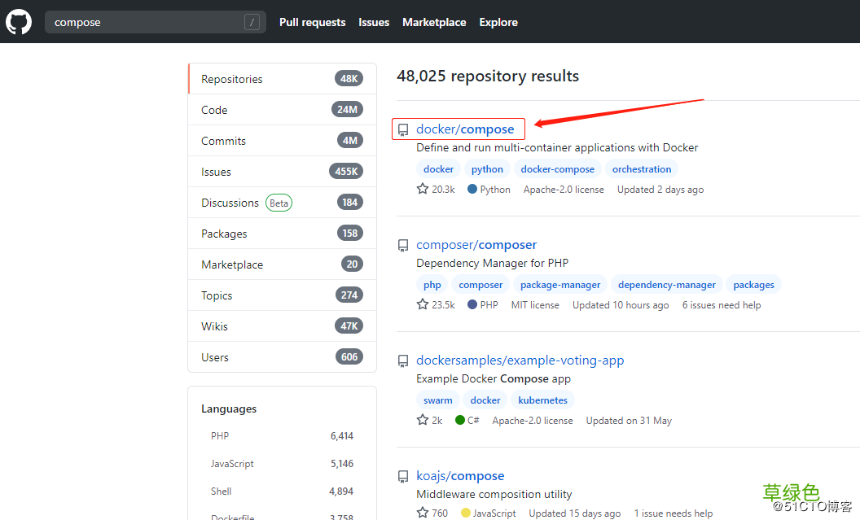The image size is (860, 520).
Task: Click the Dependency Manager for PHP description
Action: 492,263
